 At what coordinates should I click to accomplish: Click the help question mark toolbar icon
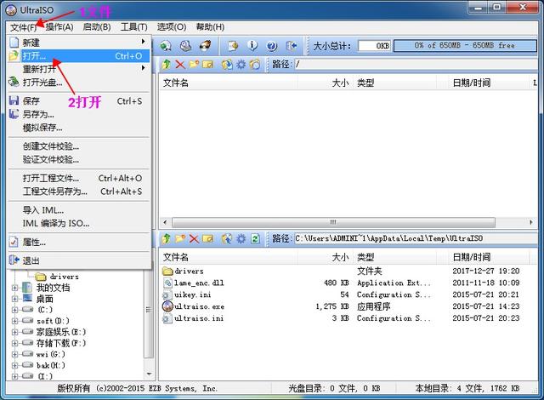[272, 46]
